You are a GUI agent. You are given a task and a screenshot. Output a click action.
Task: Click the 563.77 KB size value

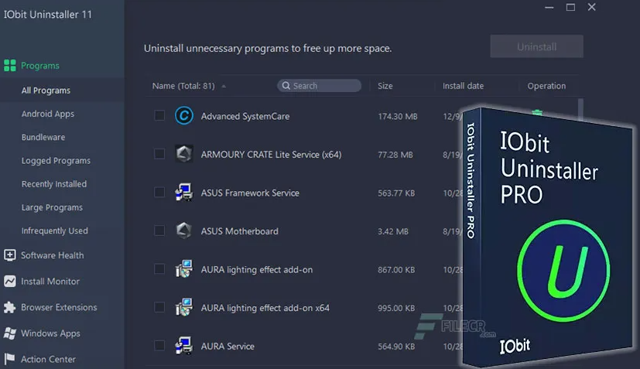click(396, 193)
